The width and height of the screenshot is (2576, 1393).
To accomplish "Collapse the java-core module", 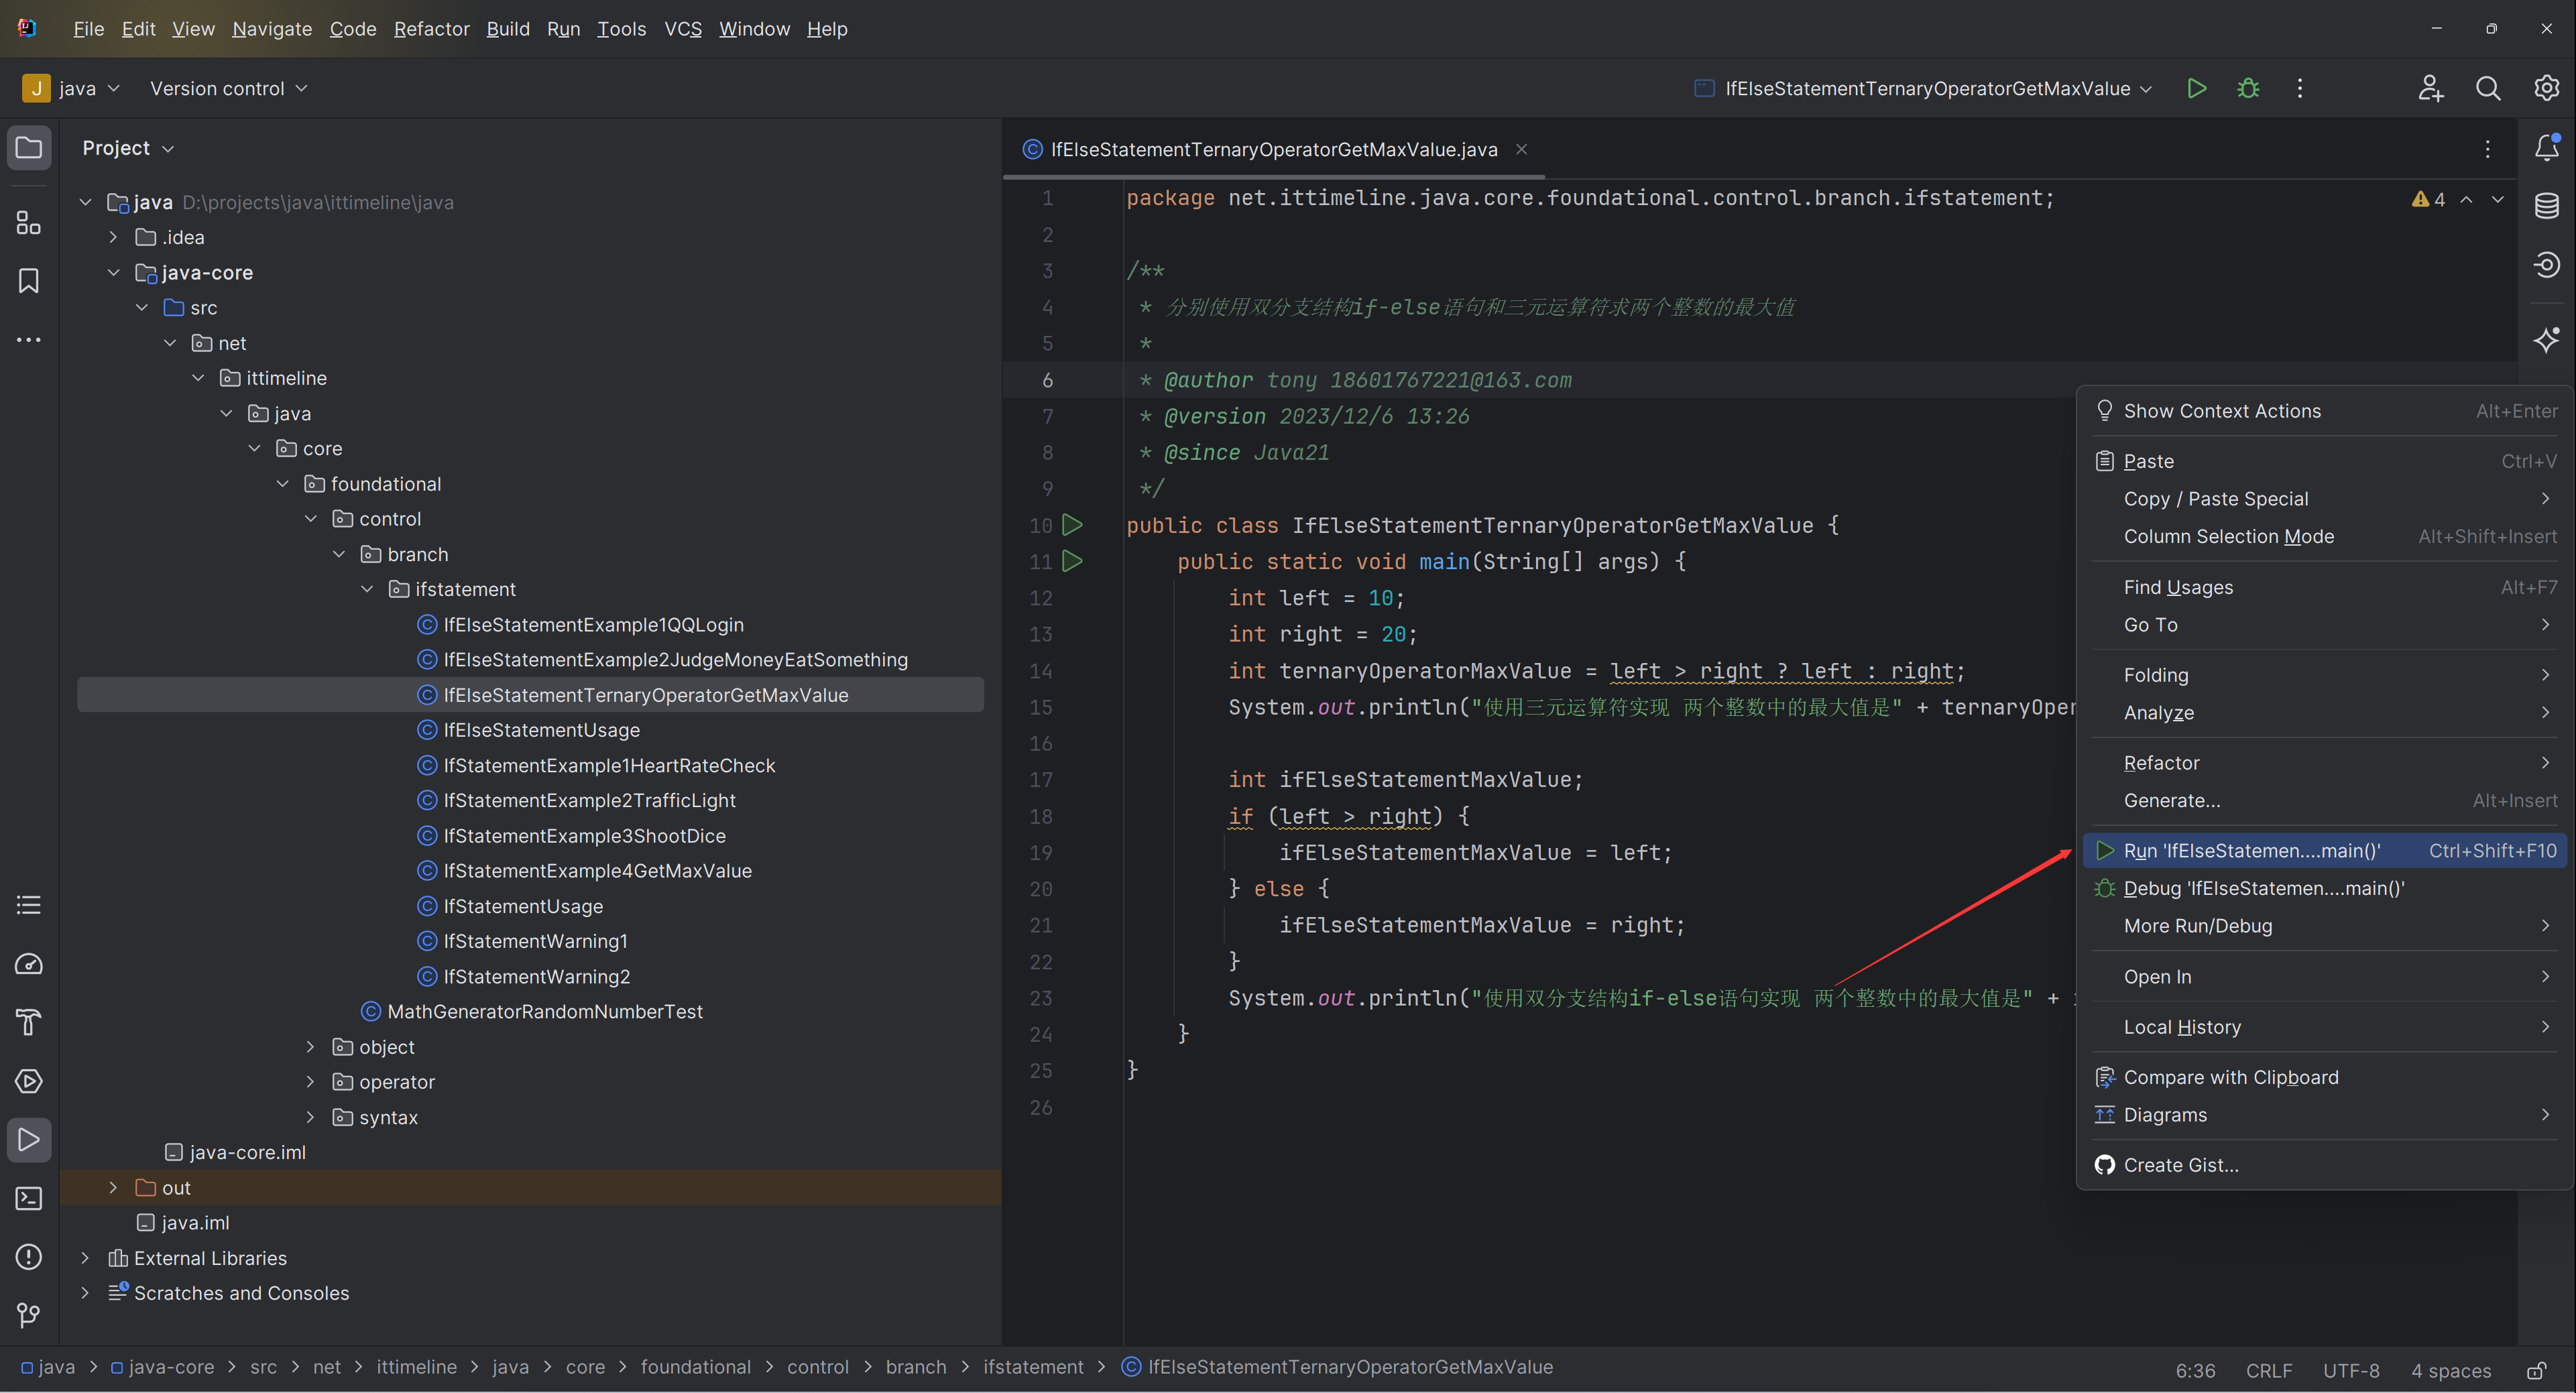I will click(113, 272).
